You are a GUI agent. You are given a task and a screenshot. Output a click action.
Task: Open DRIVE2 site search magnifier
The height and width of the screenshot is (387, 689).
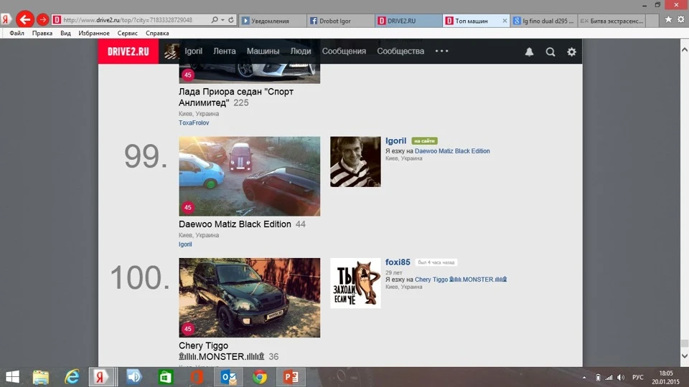tap(550, 52)
